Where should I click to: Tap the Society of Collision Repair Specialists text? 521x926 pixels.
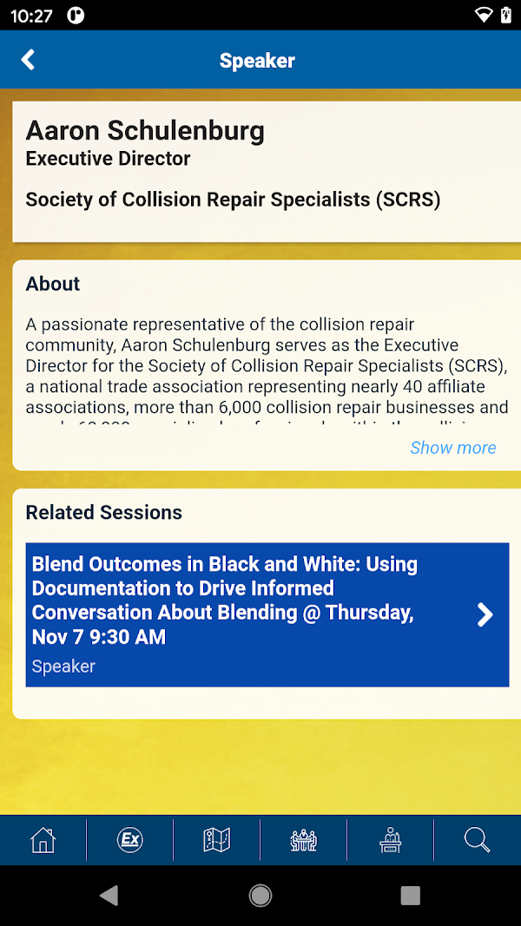[234, 200]
